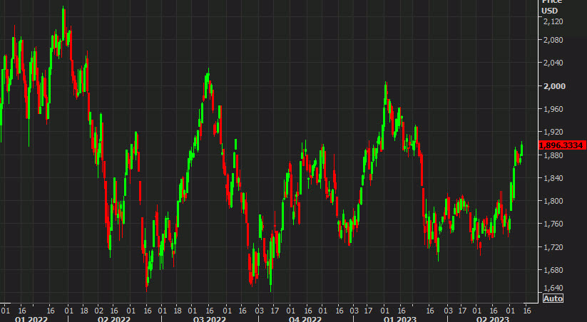Click the 1,760 price axis label
Screen dimensions: 587x322
pos(553,224)
